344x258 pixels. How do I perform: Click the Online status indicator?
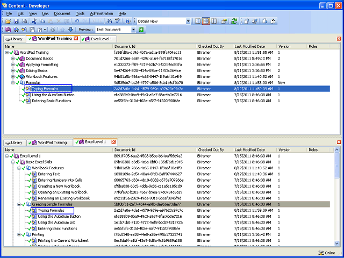point(327,253)
